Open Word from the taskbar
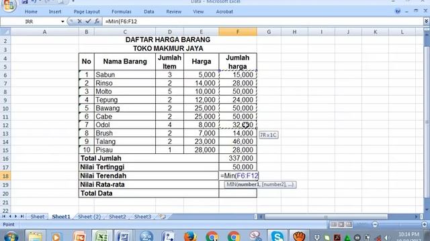Viewport: 430px width, 241px height. [x=124, y=236]
